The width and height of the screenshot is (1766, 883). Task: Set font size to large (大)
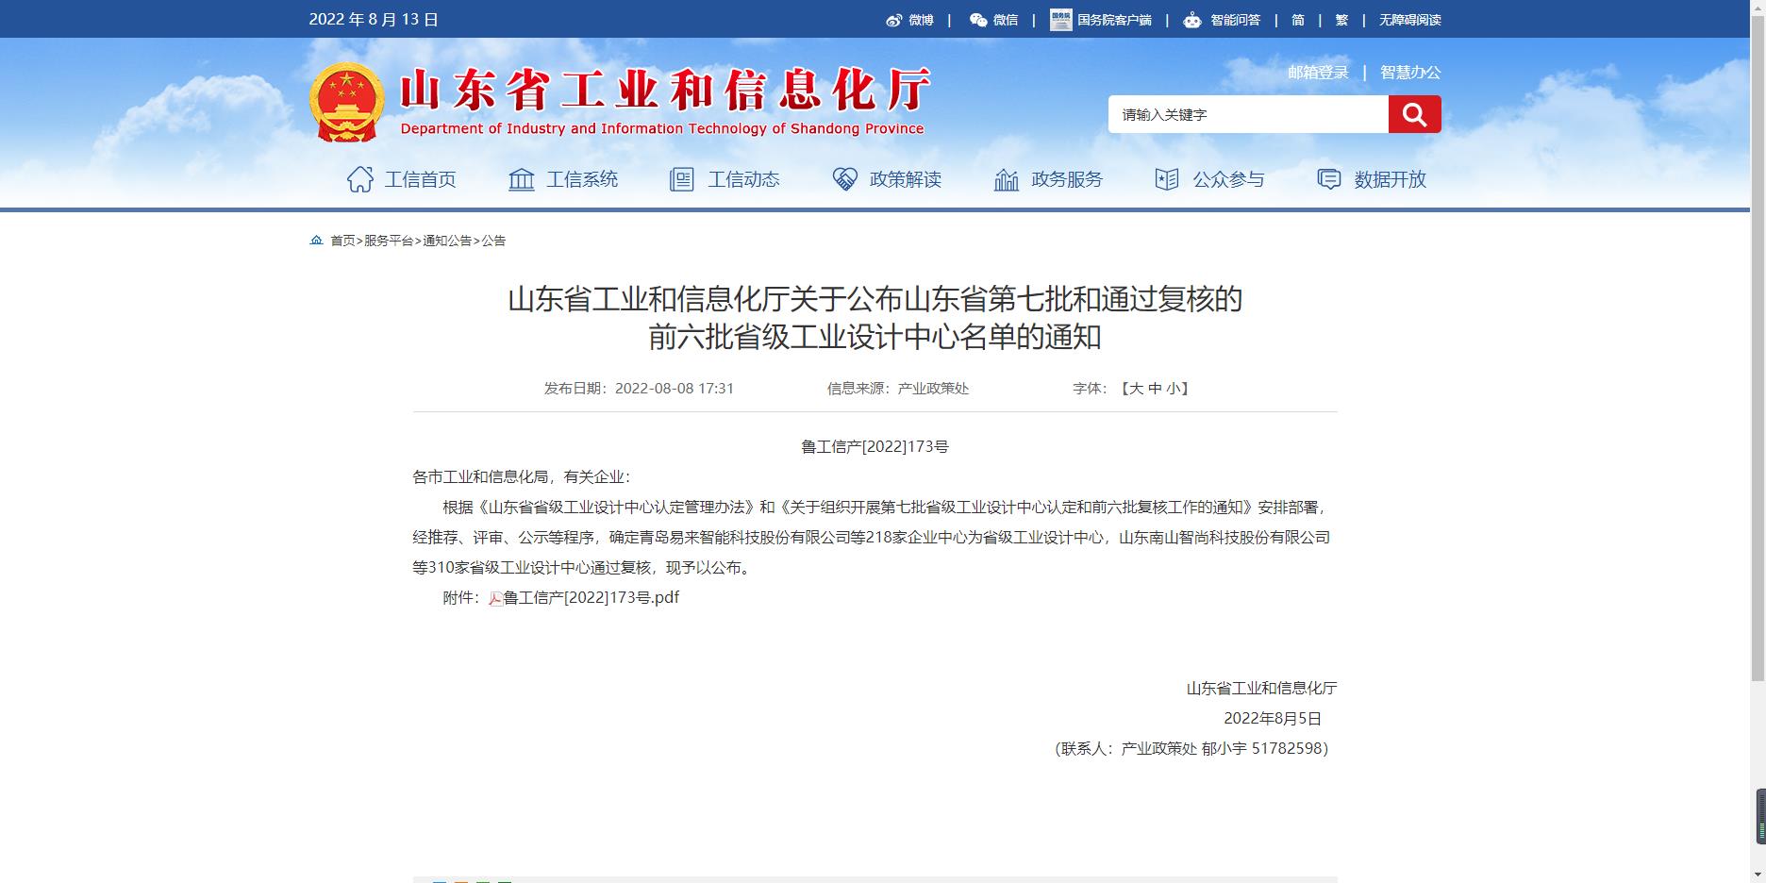[1136, 389]
